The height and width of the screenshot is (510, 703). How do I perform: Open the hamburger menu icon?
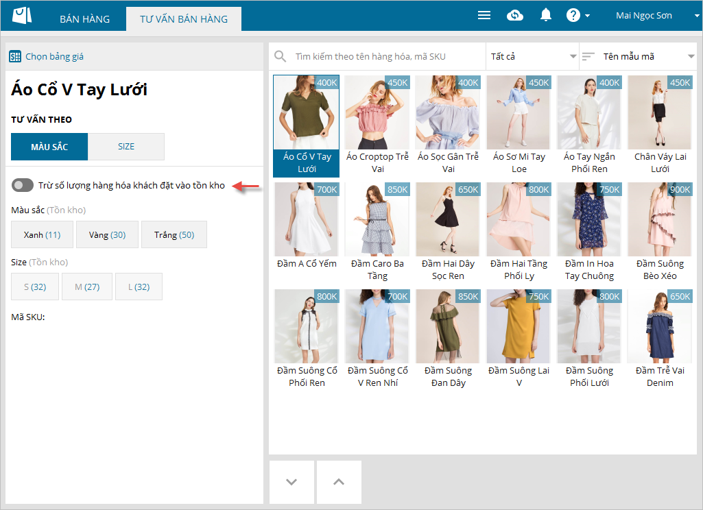(x=484, y=16)
